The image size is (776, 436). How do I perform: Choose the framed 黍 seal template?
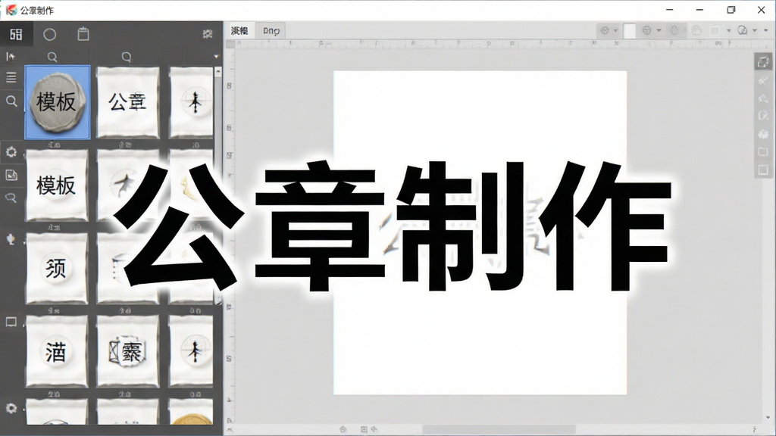(127, 351)
